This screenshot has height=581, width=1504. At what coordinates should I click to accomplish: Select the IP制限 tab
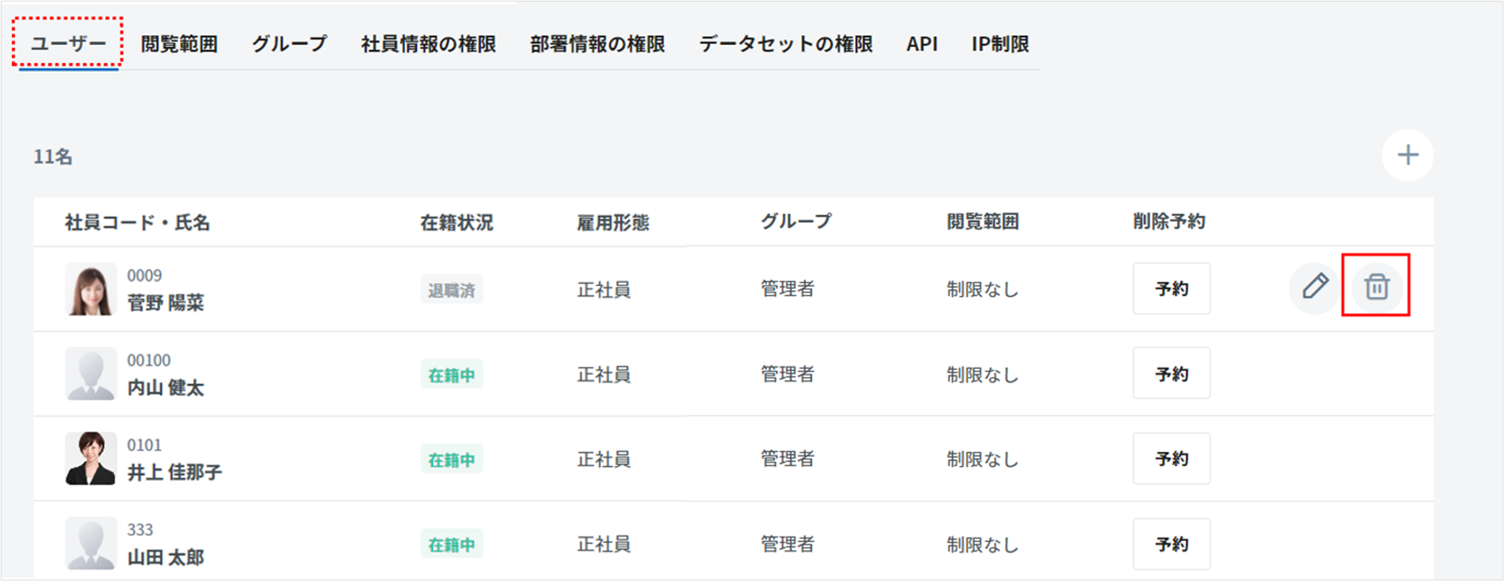pos(1000,44)
